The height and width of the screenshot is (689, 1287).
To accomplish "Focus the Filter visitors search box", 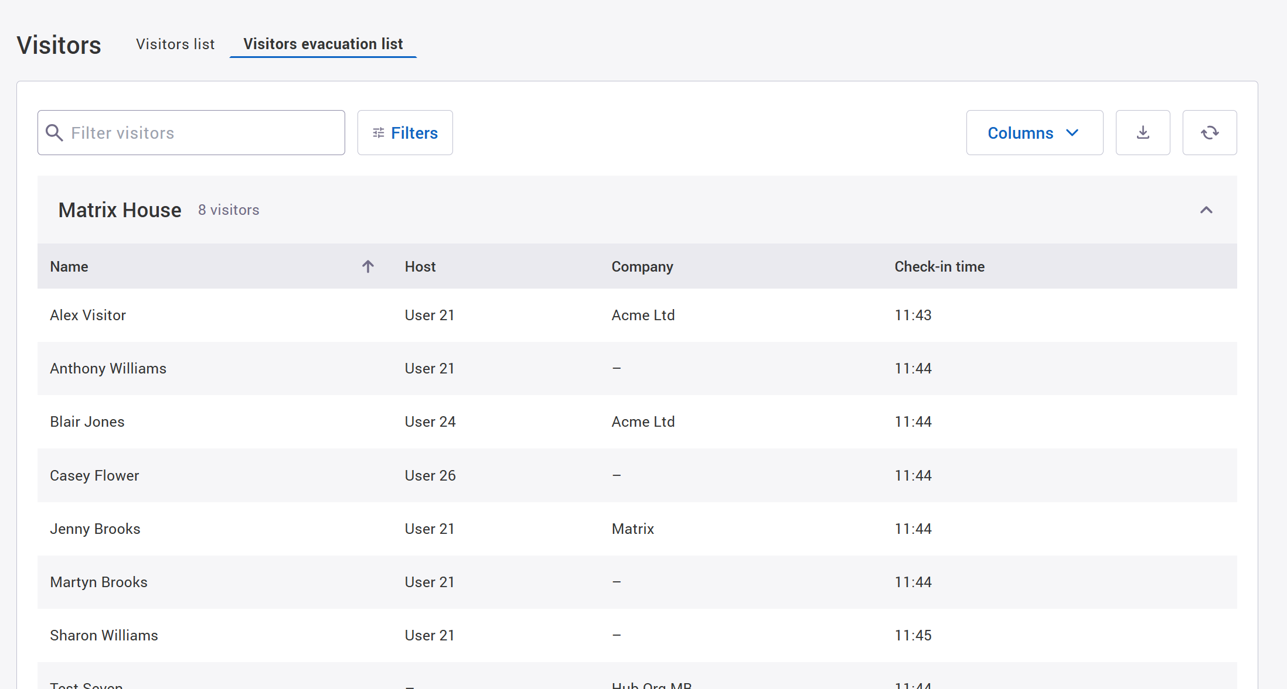I will 191,133.
